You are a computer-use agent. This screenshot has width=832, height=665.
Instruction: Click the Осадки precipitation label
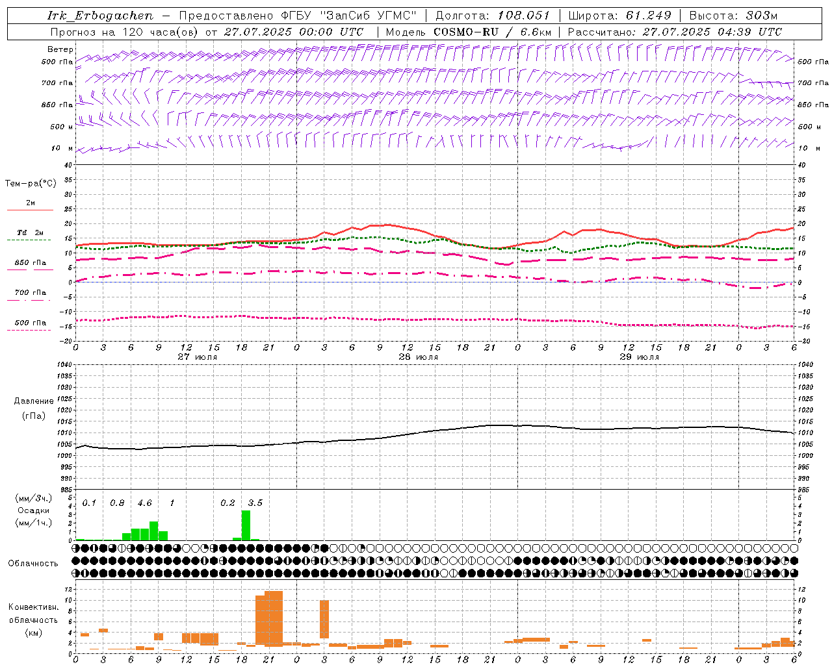click(34, 510)
